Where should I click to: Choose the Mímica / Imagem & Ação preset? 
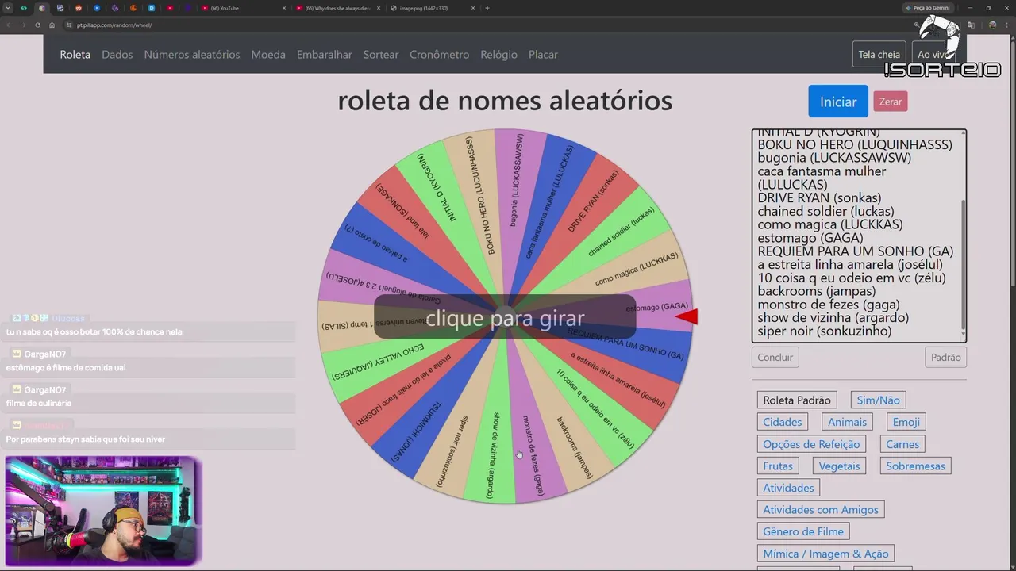coord(825,554)
